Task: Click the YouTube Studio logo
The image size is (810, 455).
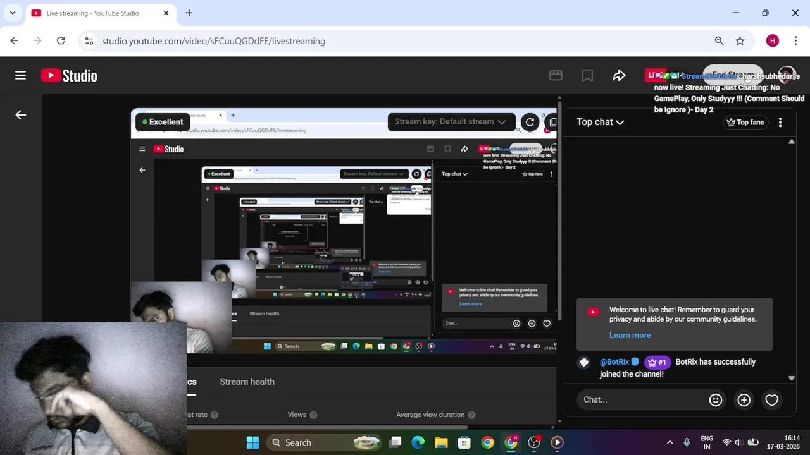Action: click(69, 75)
